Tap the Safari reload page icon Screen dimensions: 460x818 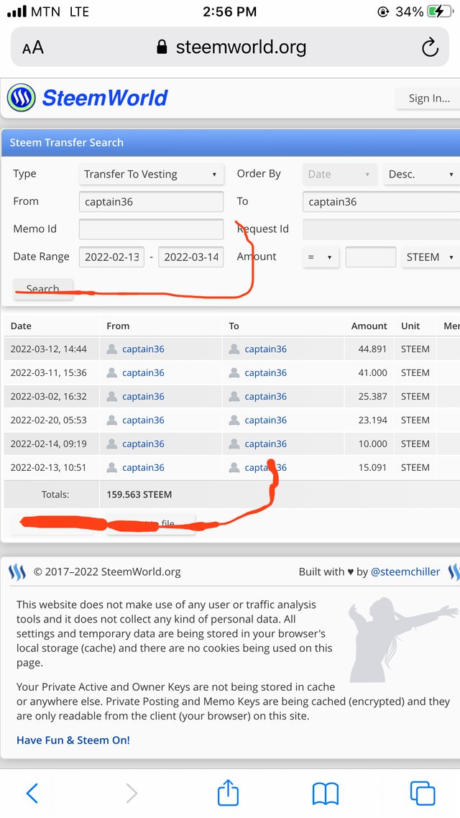(430, 47)
